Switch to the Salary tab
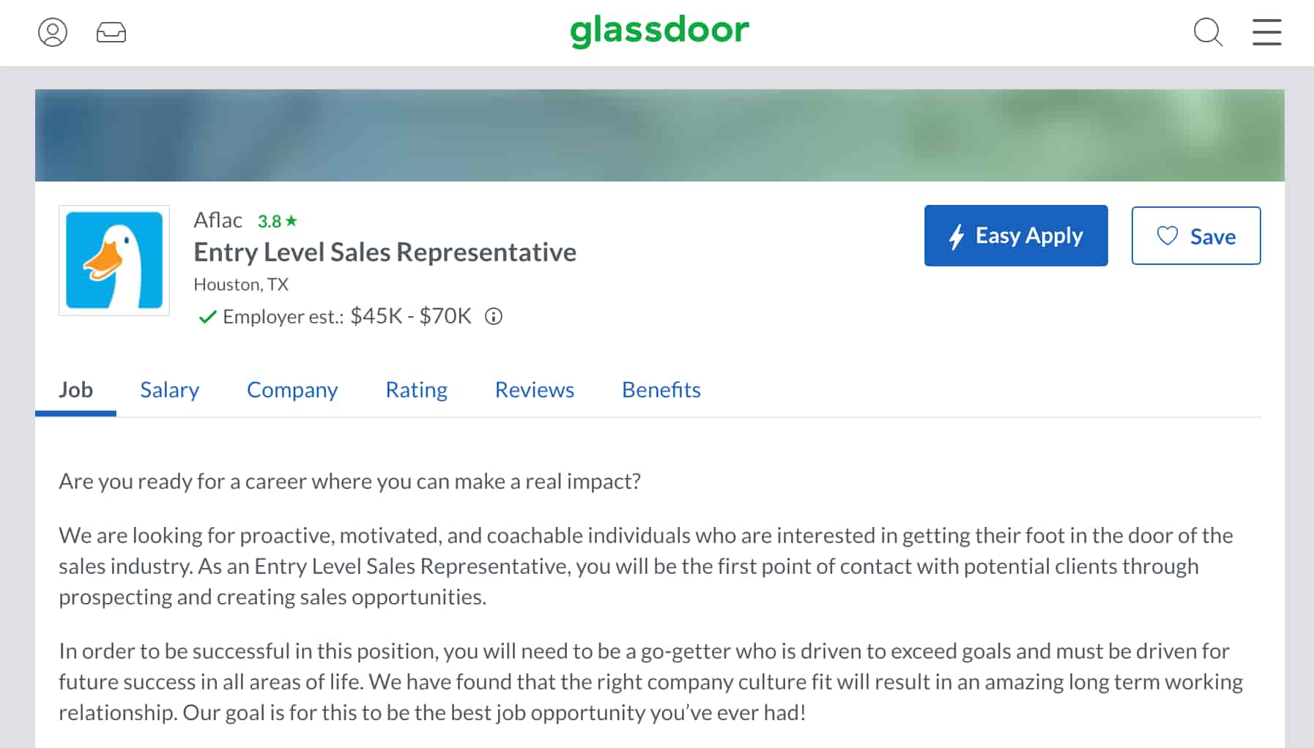1314x748 pixels. point(169,390)
